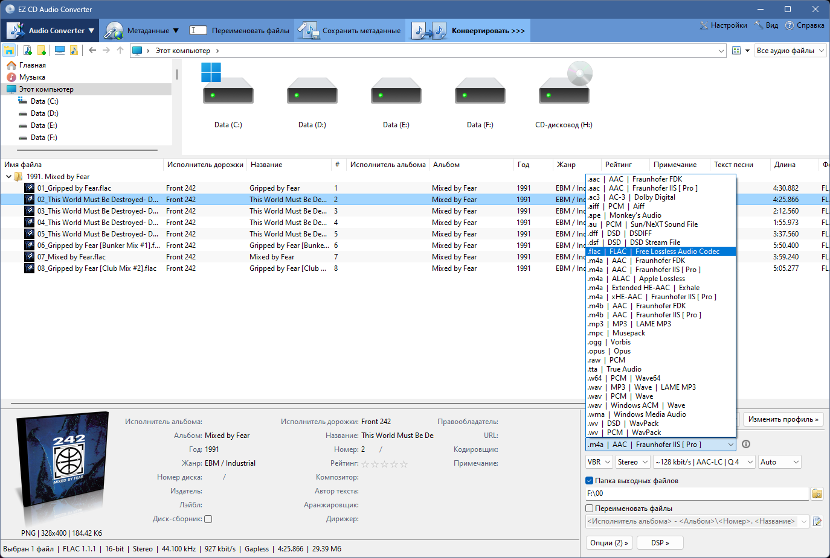Select the Data (E:) drive icon
The image size is (830, 558).
pos(396,90)
